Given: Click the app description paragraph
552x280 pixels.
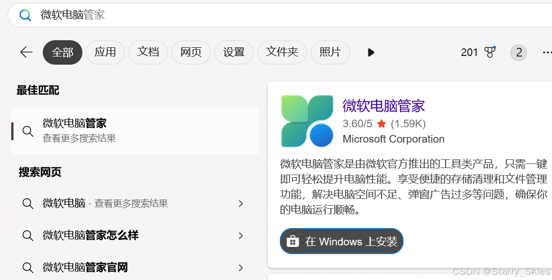Looking at the screenshot, I should point(414,187).
